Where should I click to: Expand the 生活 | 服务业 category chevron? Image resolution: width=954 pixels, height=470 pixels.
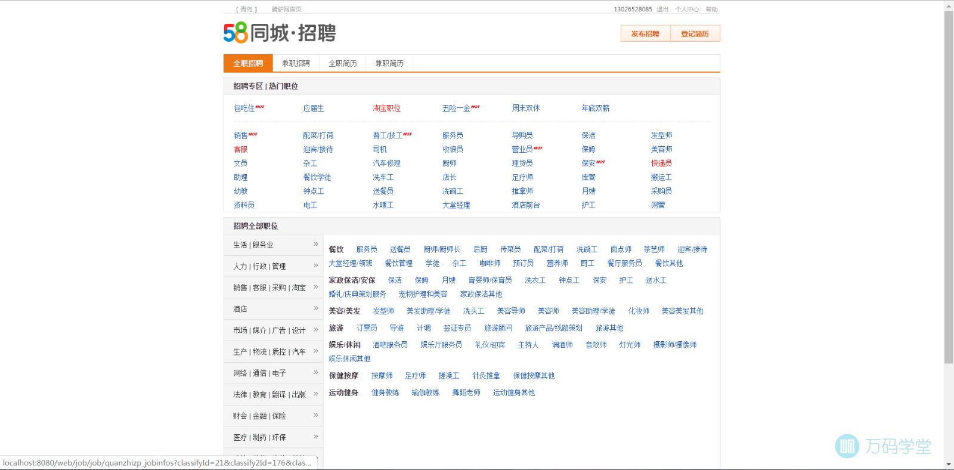click(316, 244)
